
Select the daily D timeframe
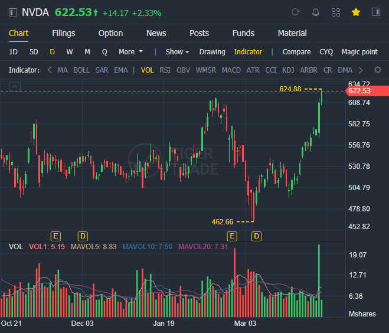click(52, 52)
